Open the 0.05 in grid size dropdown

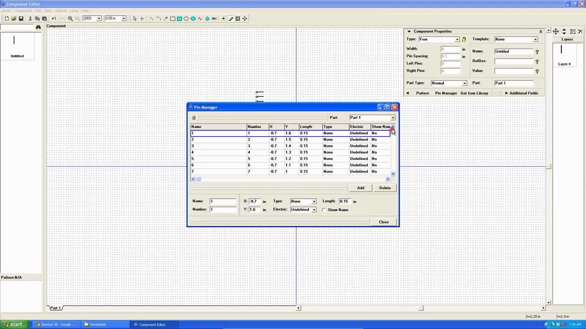123,18
